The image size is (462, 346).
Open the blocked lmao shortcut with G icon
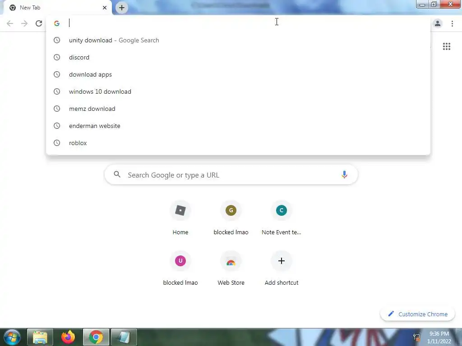(231, 219)
